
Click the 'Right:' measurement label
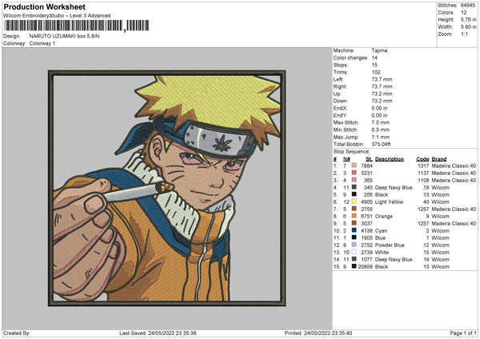click(340, 86)
